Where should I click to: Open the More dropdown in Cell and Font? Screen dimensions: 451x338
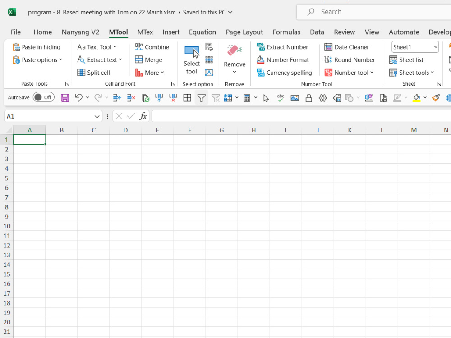coord(150,73)
